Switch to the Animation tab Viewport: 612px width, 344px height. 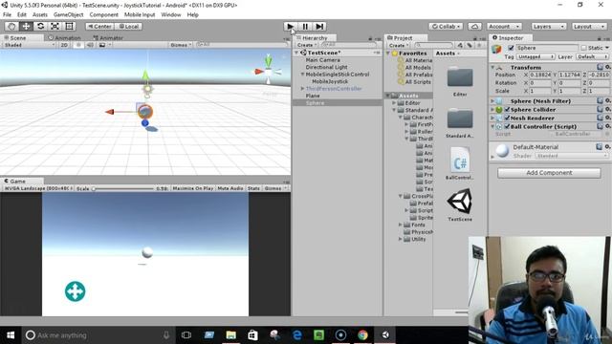(64, 38)
